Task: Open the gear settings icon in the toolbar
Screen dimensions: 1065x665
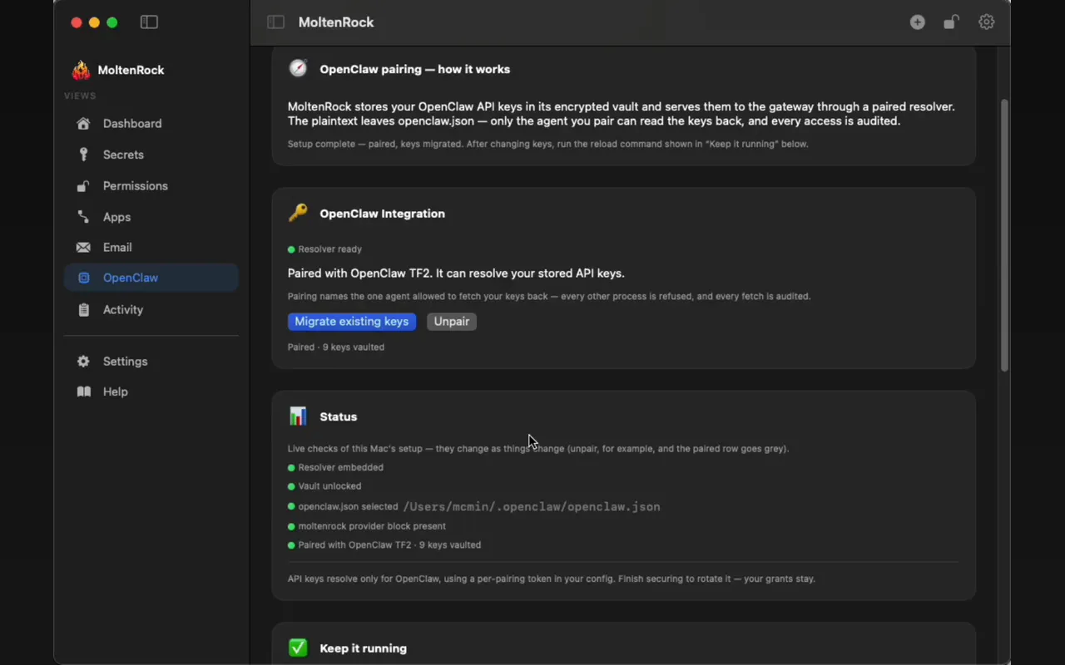Action: point(986,22)
